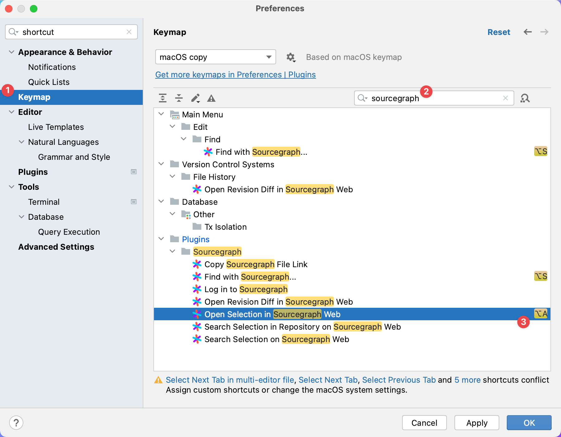
Task: Collapse the Main Menu tree node
Action: click(x=161, y=114)
